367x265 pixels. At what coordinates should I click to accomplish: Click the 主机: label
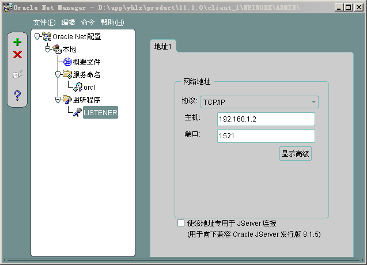point(192,118)
